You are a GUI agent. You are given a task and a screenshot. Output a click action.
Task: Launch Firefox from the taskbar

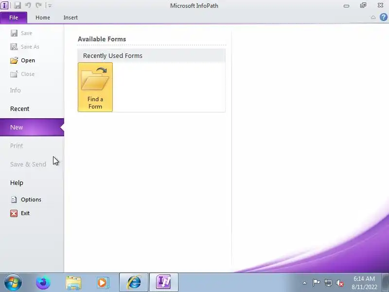click(x=43, y=283)
